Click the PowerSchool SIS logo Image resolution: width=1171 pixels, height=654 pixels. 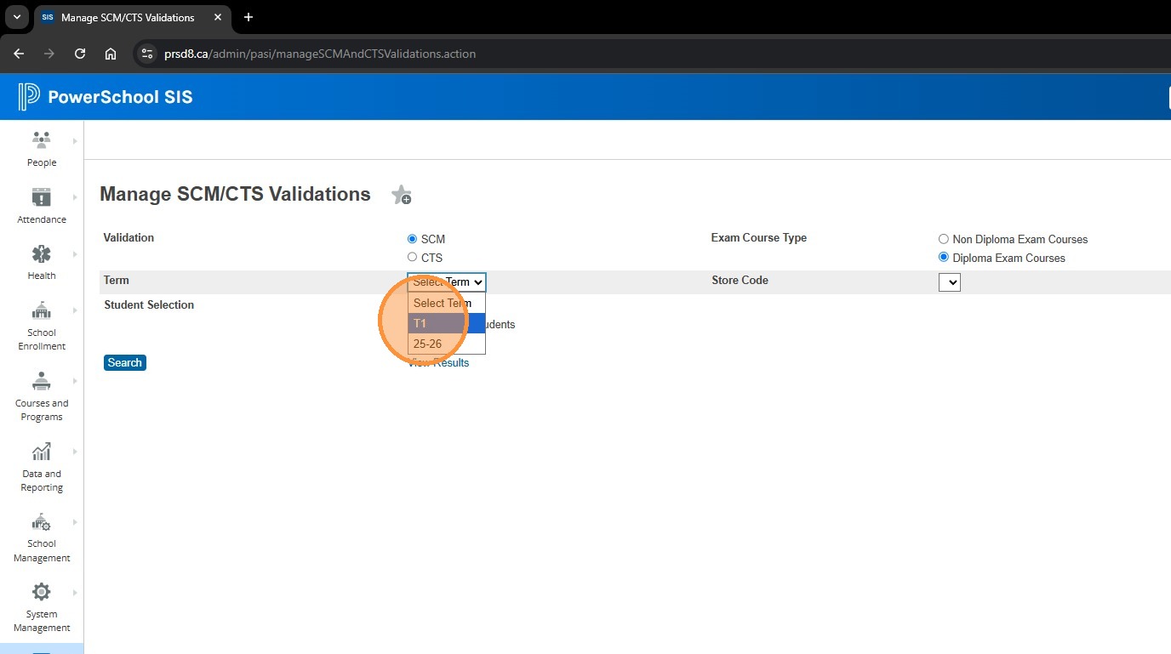pos(106,97)
